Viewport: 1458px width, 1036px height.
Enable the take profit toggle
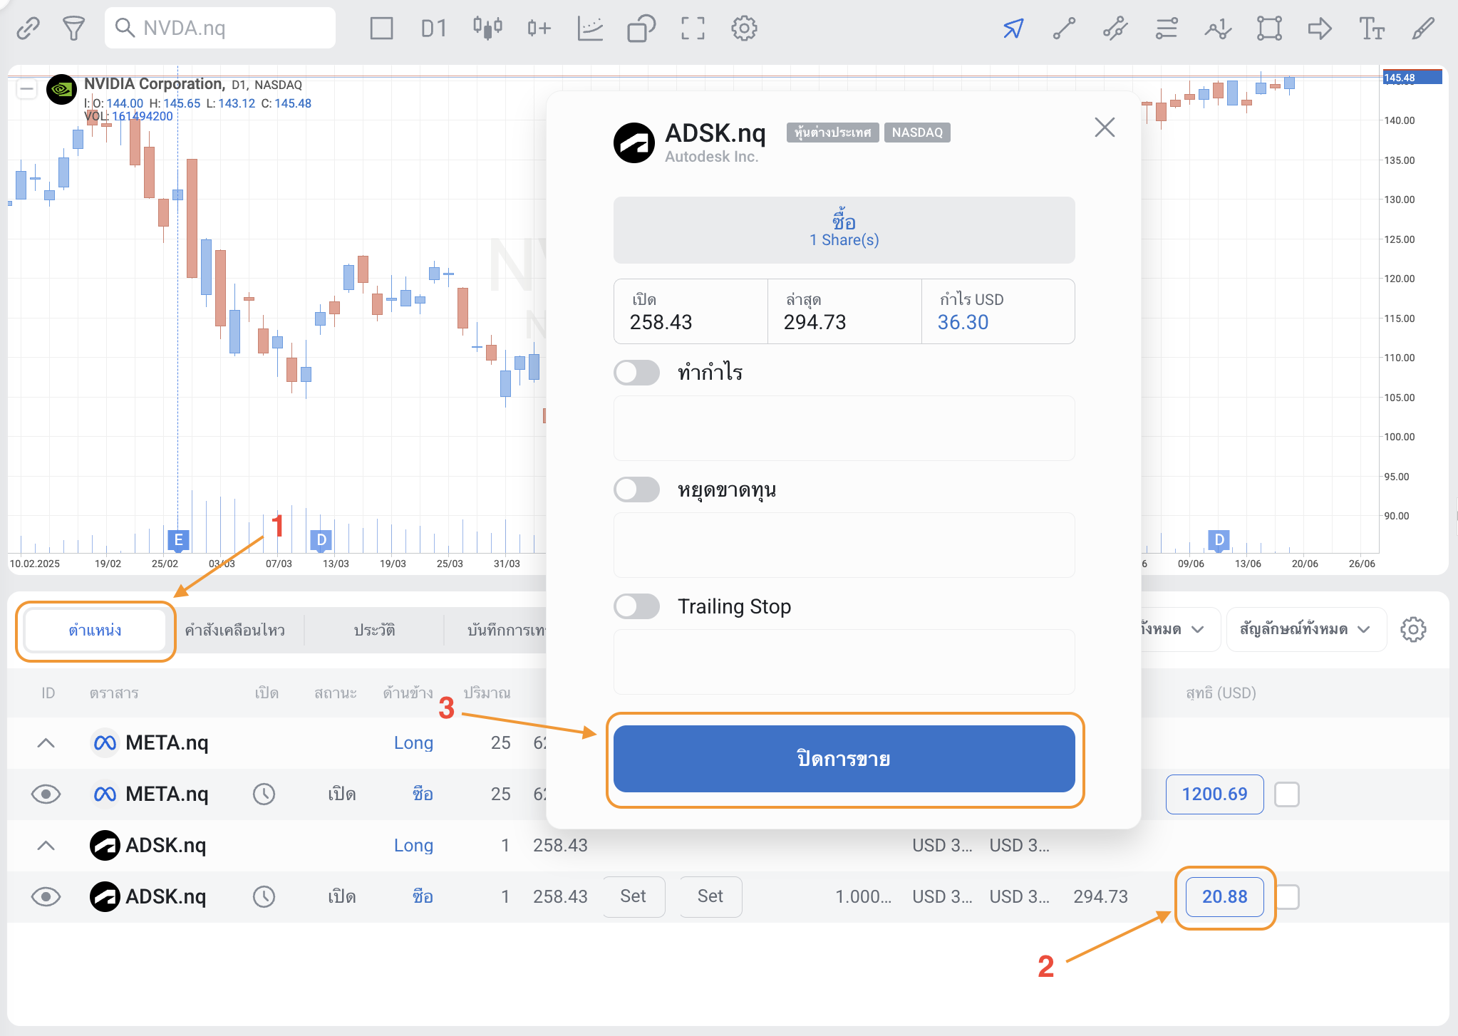pos(636,372)
